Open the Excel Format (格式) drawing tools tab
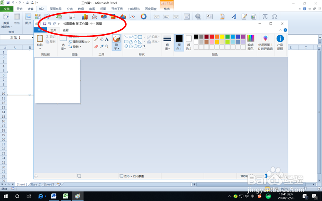This screenshot has height=201, width=322. [167, 9]
